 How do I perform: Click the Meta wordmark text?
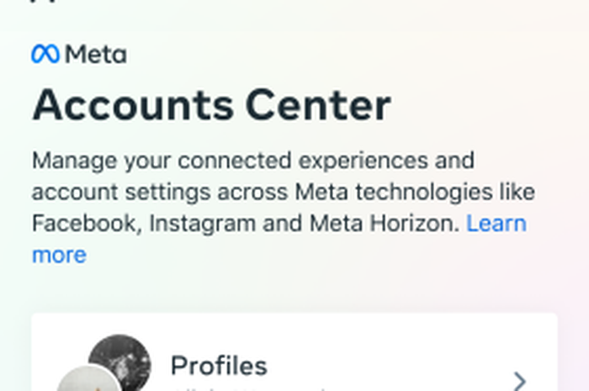click(x=96, y=55)
